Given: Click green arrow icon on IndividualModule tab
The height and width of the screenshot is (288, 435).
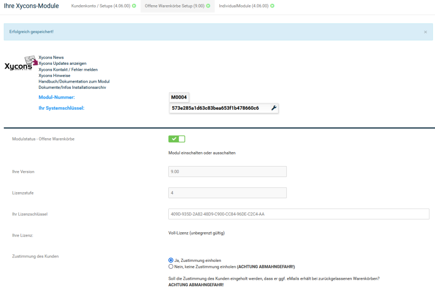Looking at the screenshot, I should coord(272,6).
